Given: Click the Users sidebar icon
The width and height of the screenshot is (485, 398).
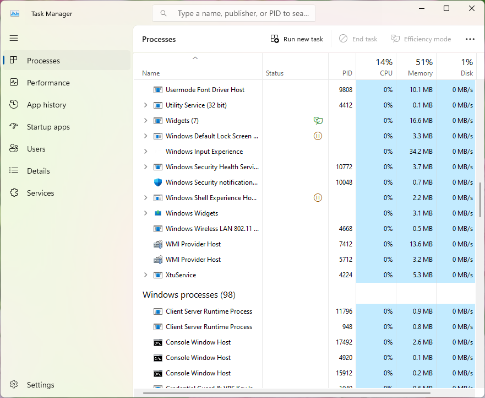Looking at the screenshot, I should coord(14,148).
